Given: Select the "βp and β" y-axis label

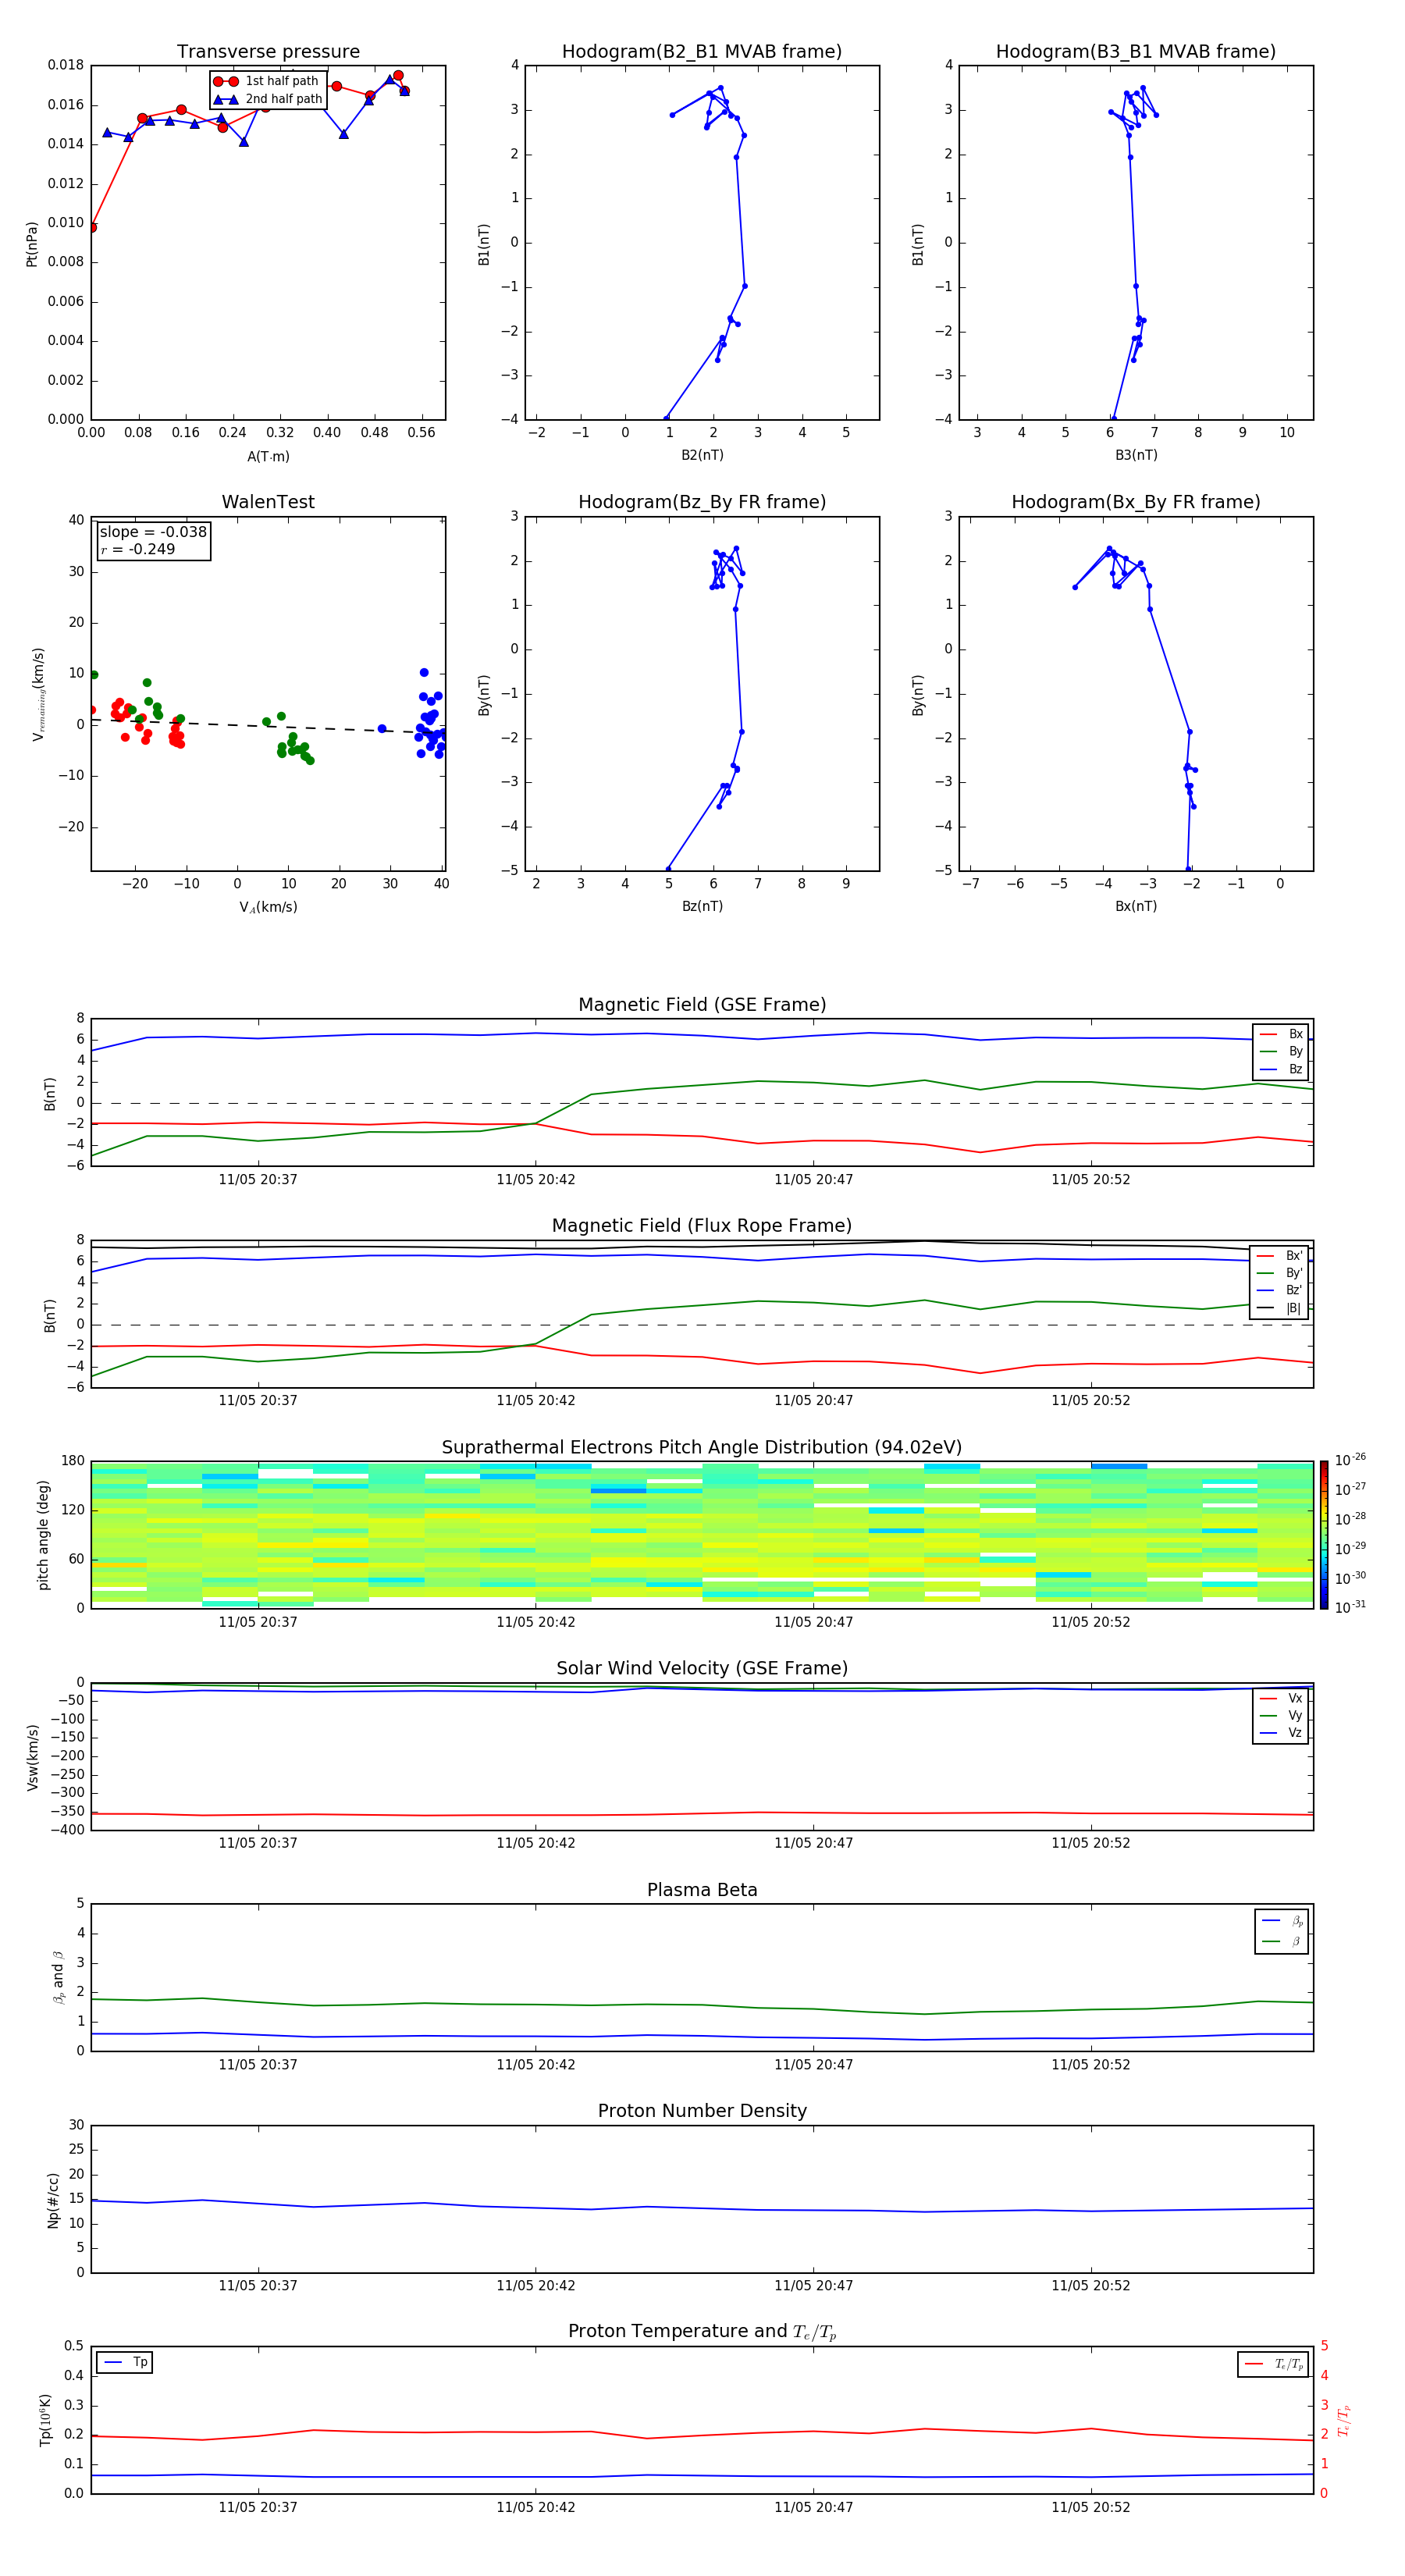Looking at the screenshot, I should click(58, 1977).
